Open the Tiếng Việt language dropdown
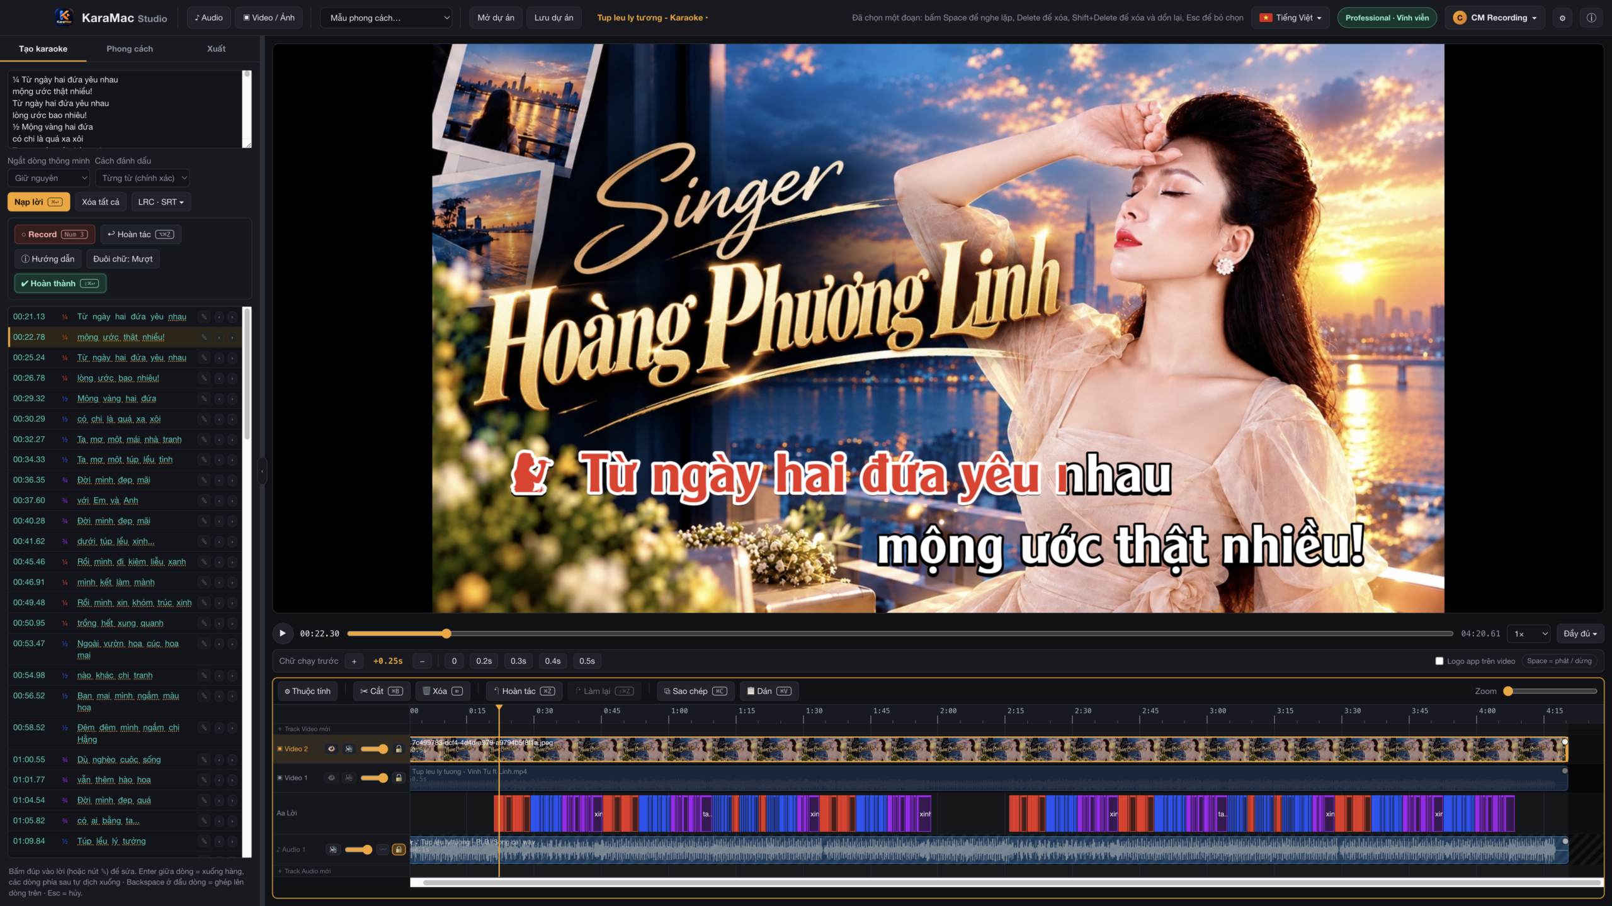 pyautogui.click(x=1290, y=18)
